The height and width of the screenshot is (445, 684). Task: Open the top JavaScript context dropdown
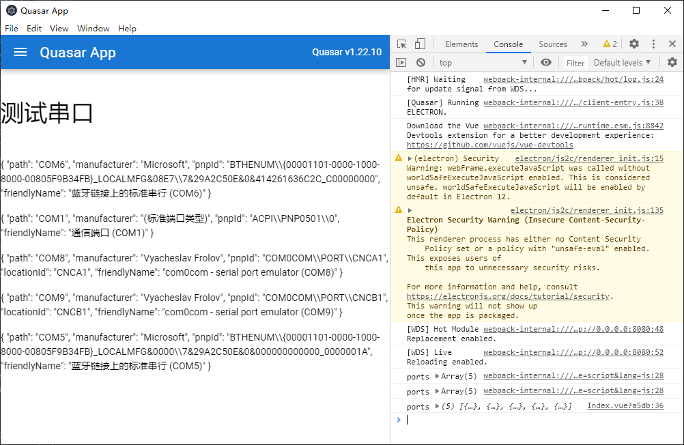[483, 63]
